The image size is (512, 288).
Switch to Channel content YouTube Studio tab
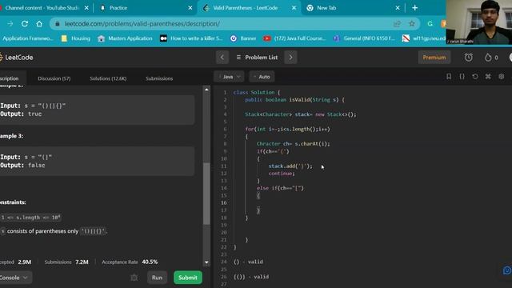click(x=42, y=8)
